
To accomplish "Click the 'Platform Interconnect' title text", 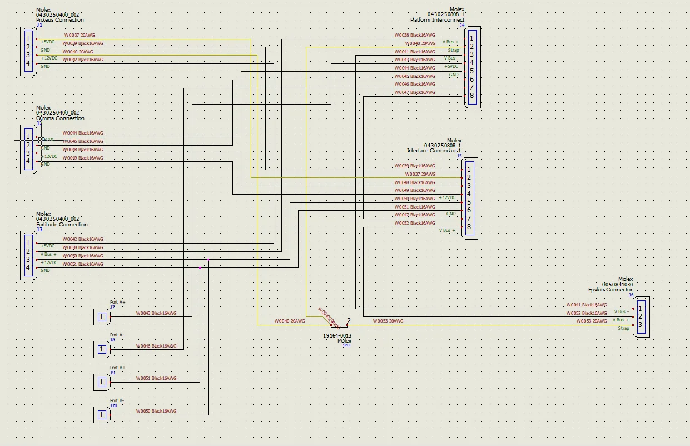I will click(x=437, y=19).
